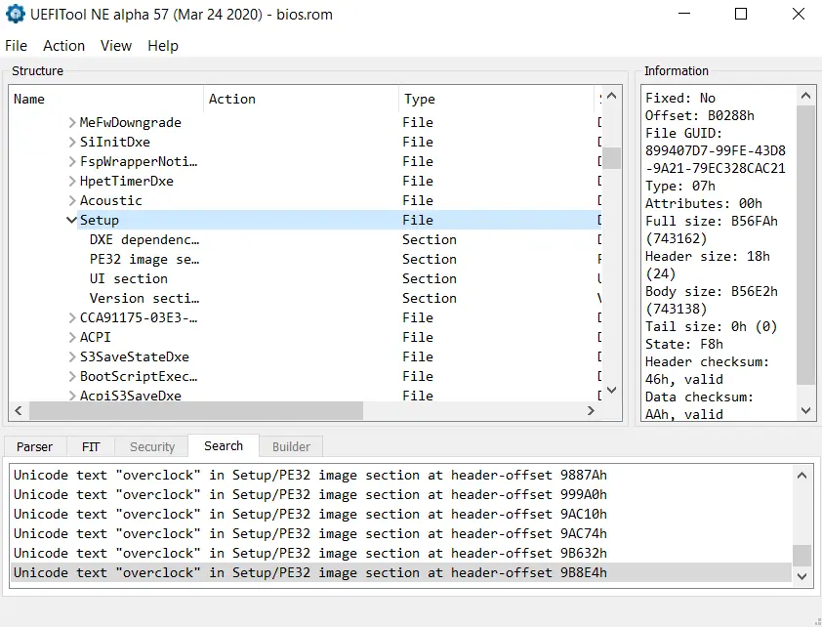This screenshot has width=822, height=627.
Task: Open the Action menu
Action: coord(64,46)
